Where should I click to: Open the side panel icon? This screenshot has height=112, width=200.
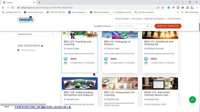pos(187,7)
